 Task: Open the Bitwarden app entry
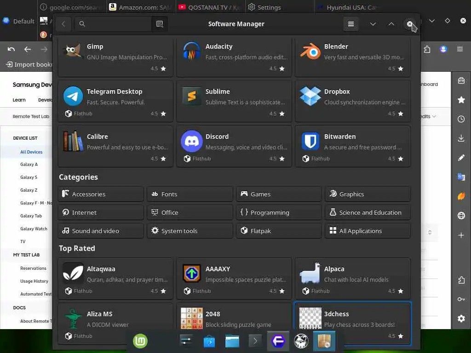(353, 147)
